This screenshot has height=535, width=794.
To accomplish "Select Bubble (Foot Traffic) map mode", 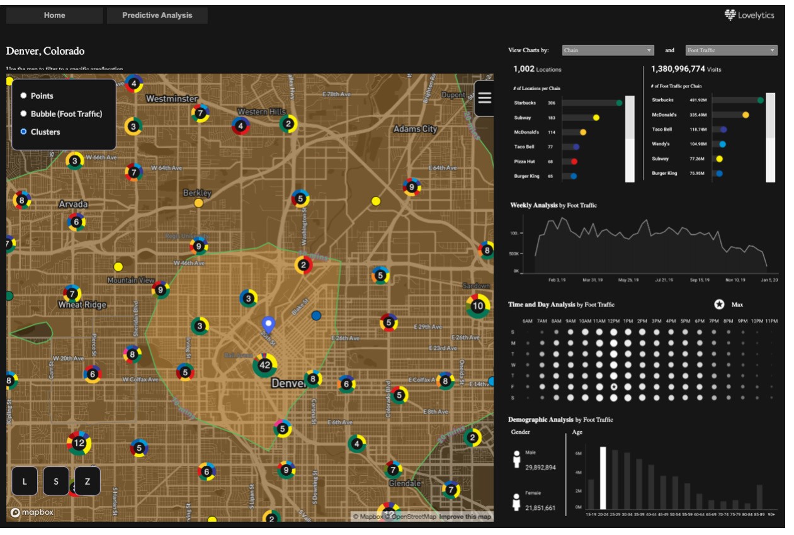I will click(24, 114).
